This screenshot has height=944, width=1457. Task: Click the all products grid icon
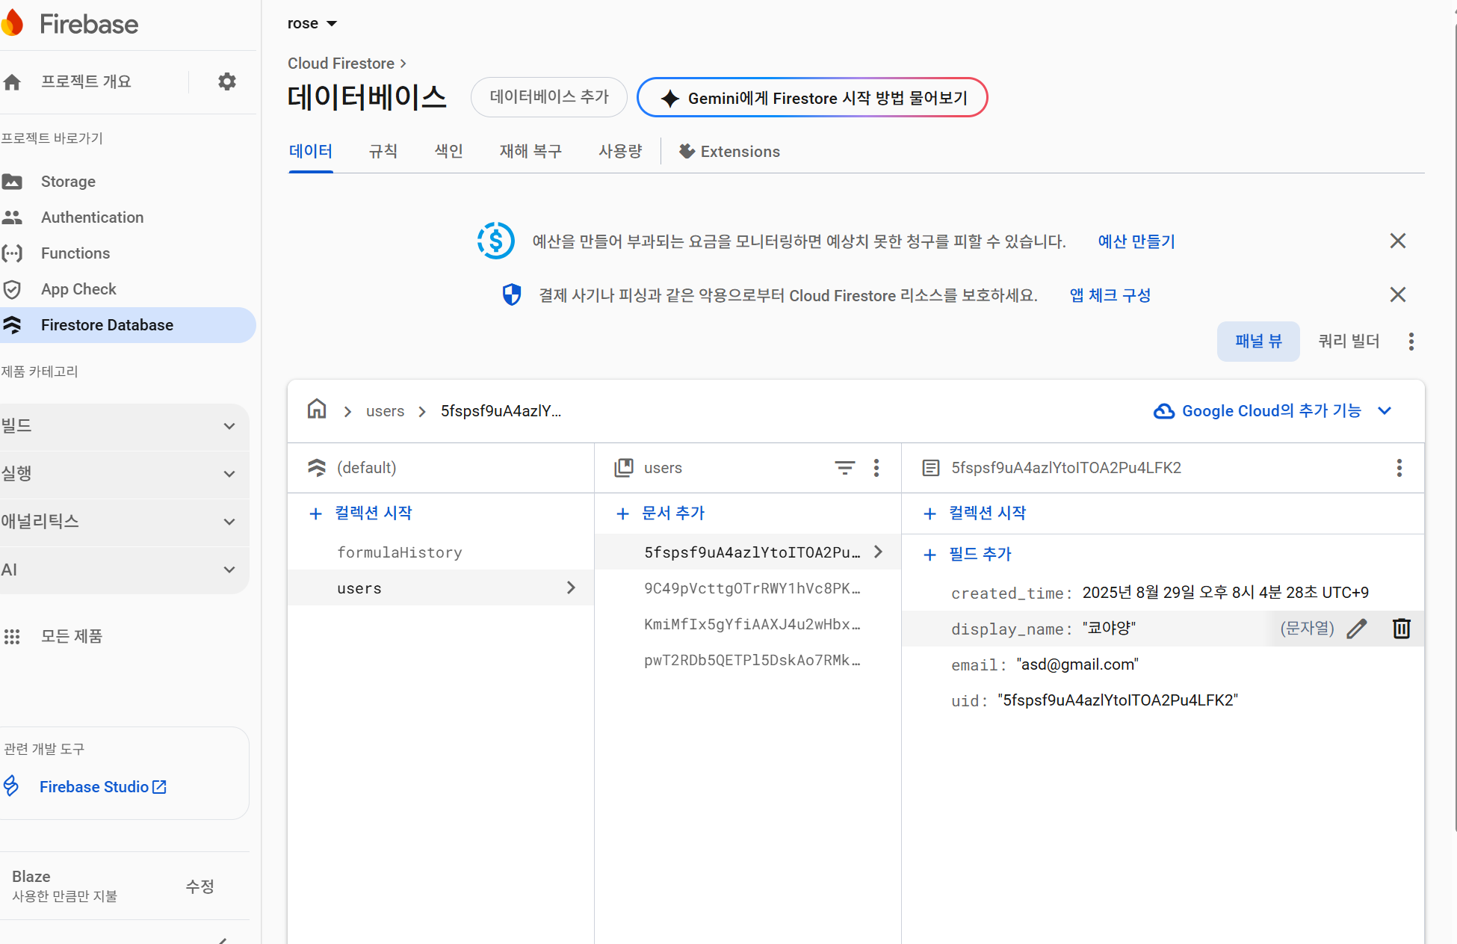[13, 637]
